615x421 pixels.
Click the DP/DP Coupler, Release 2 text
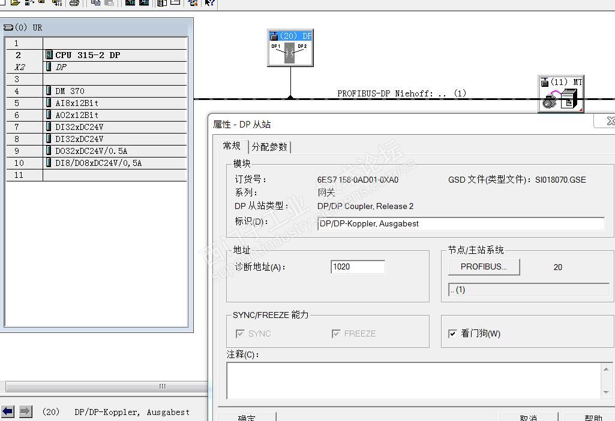tap(365, 206)
